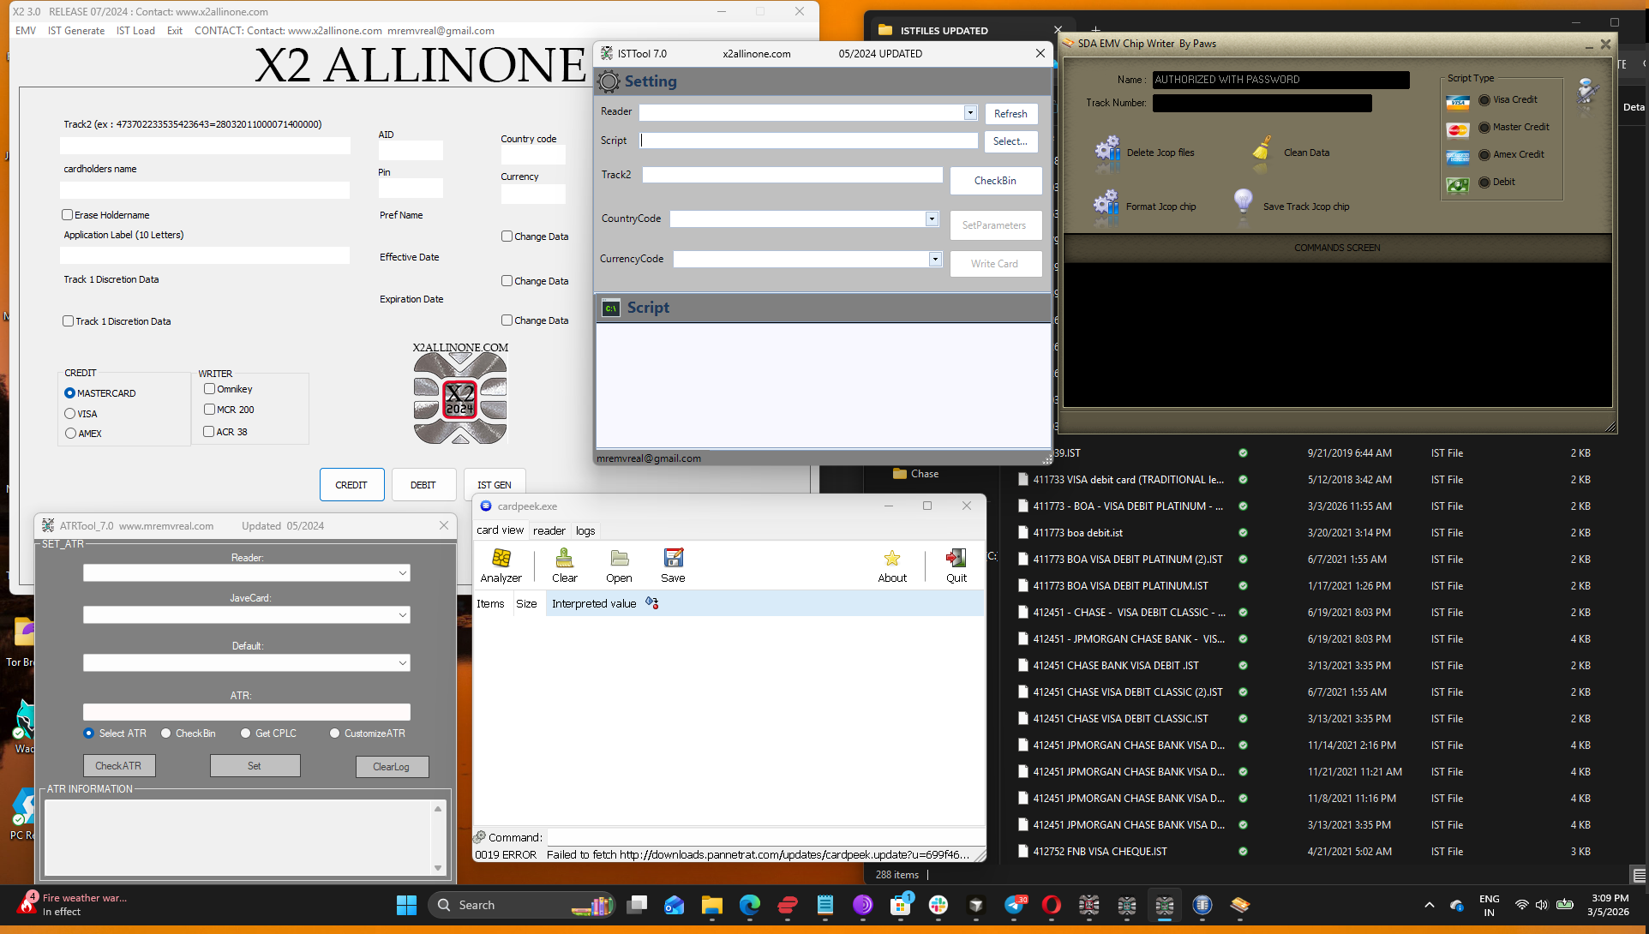
Task: Click the Save Track Jcop chip bulb icon
Action: pos(1243,202)
